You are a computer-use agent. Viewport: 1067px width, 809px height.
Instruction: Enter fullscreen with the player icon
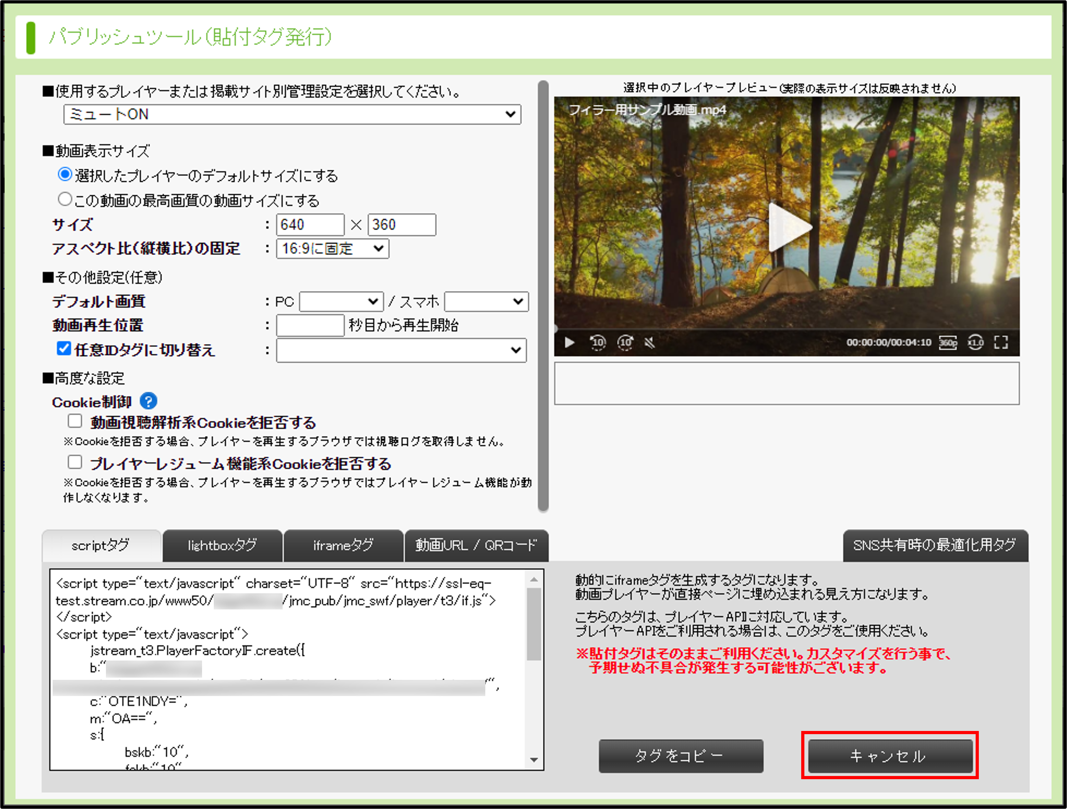1001,343
